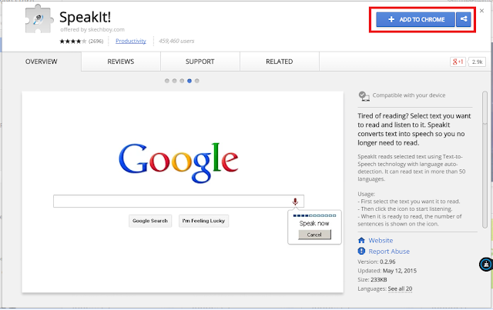Click the star rating for SpeakIt!
Image resolution: width=493 pixels, height=310 pixels.
73,41
